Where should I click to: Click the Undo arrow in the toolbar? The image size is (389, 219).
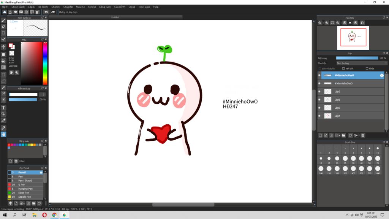(46, 12)
